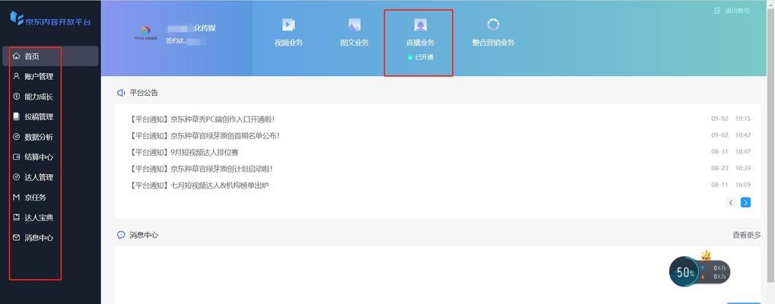
Task: Switch to 视频业务 tab
Action: (x=289, y=43)
